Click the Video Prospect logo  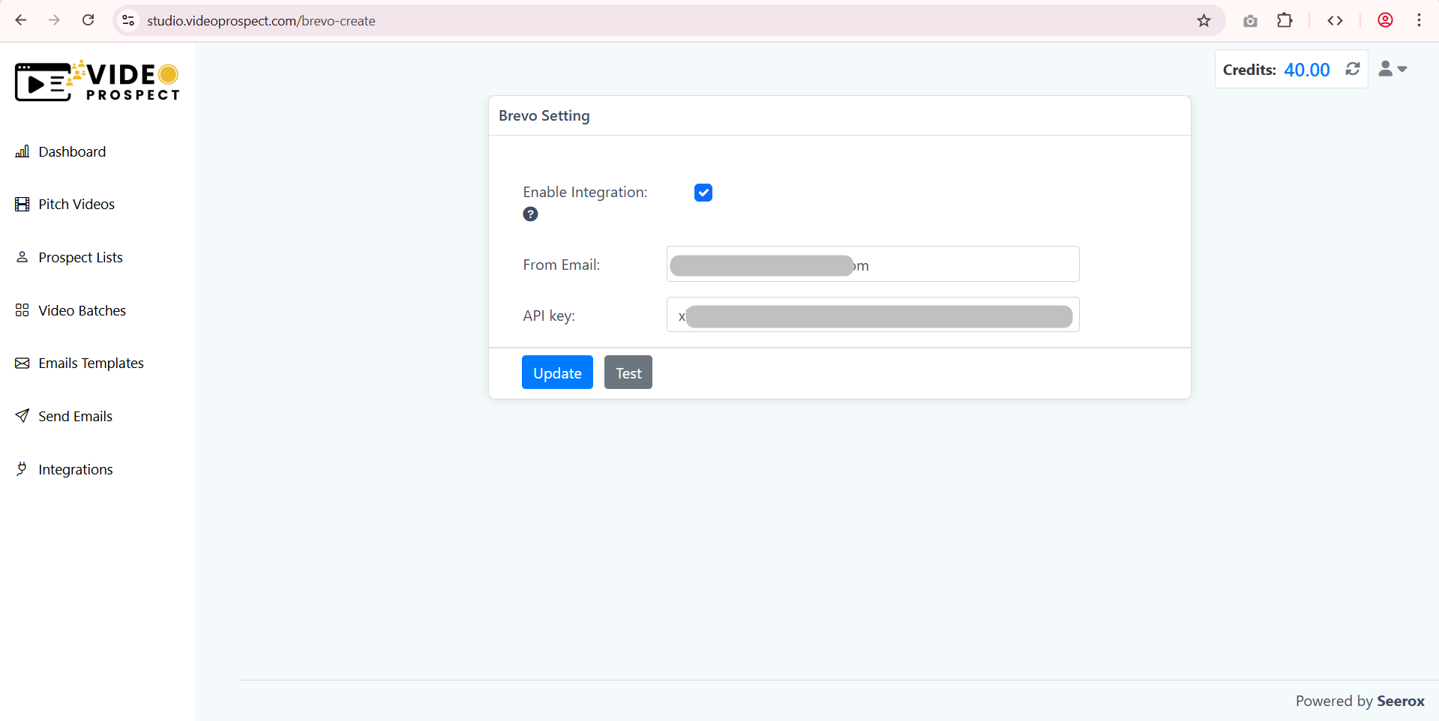point(97,81)
